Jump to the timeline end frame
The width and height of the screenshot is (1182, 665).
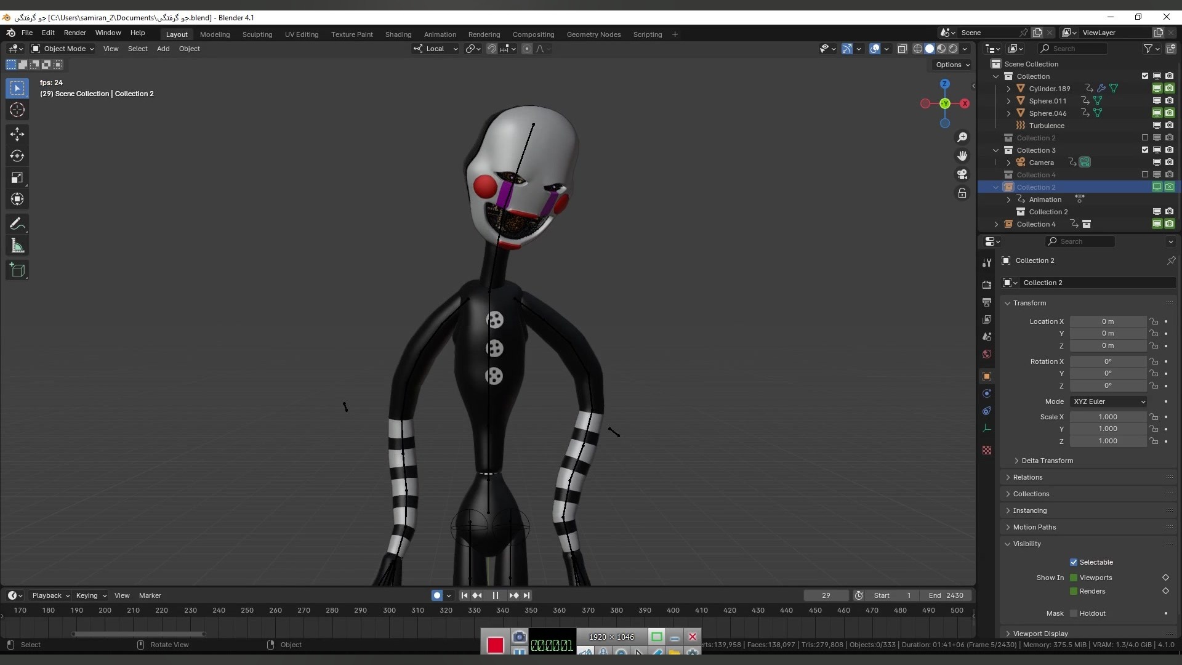click(526, 595)
